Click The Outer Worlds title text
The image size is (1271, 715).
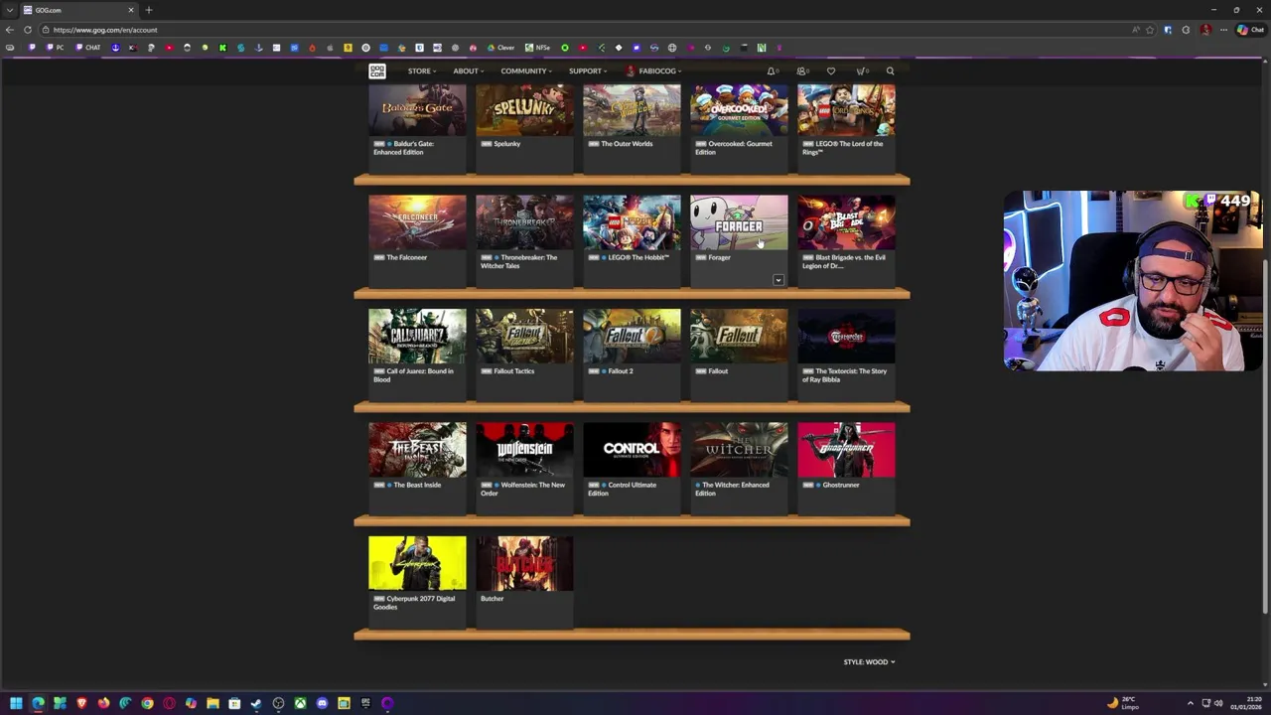pyautogui.click(x=627, y=144)
